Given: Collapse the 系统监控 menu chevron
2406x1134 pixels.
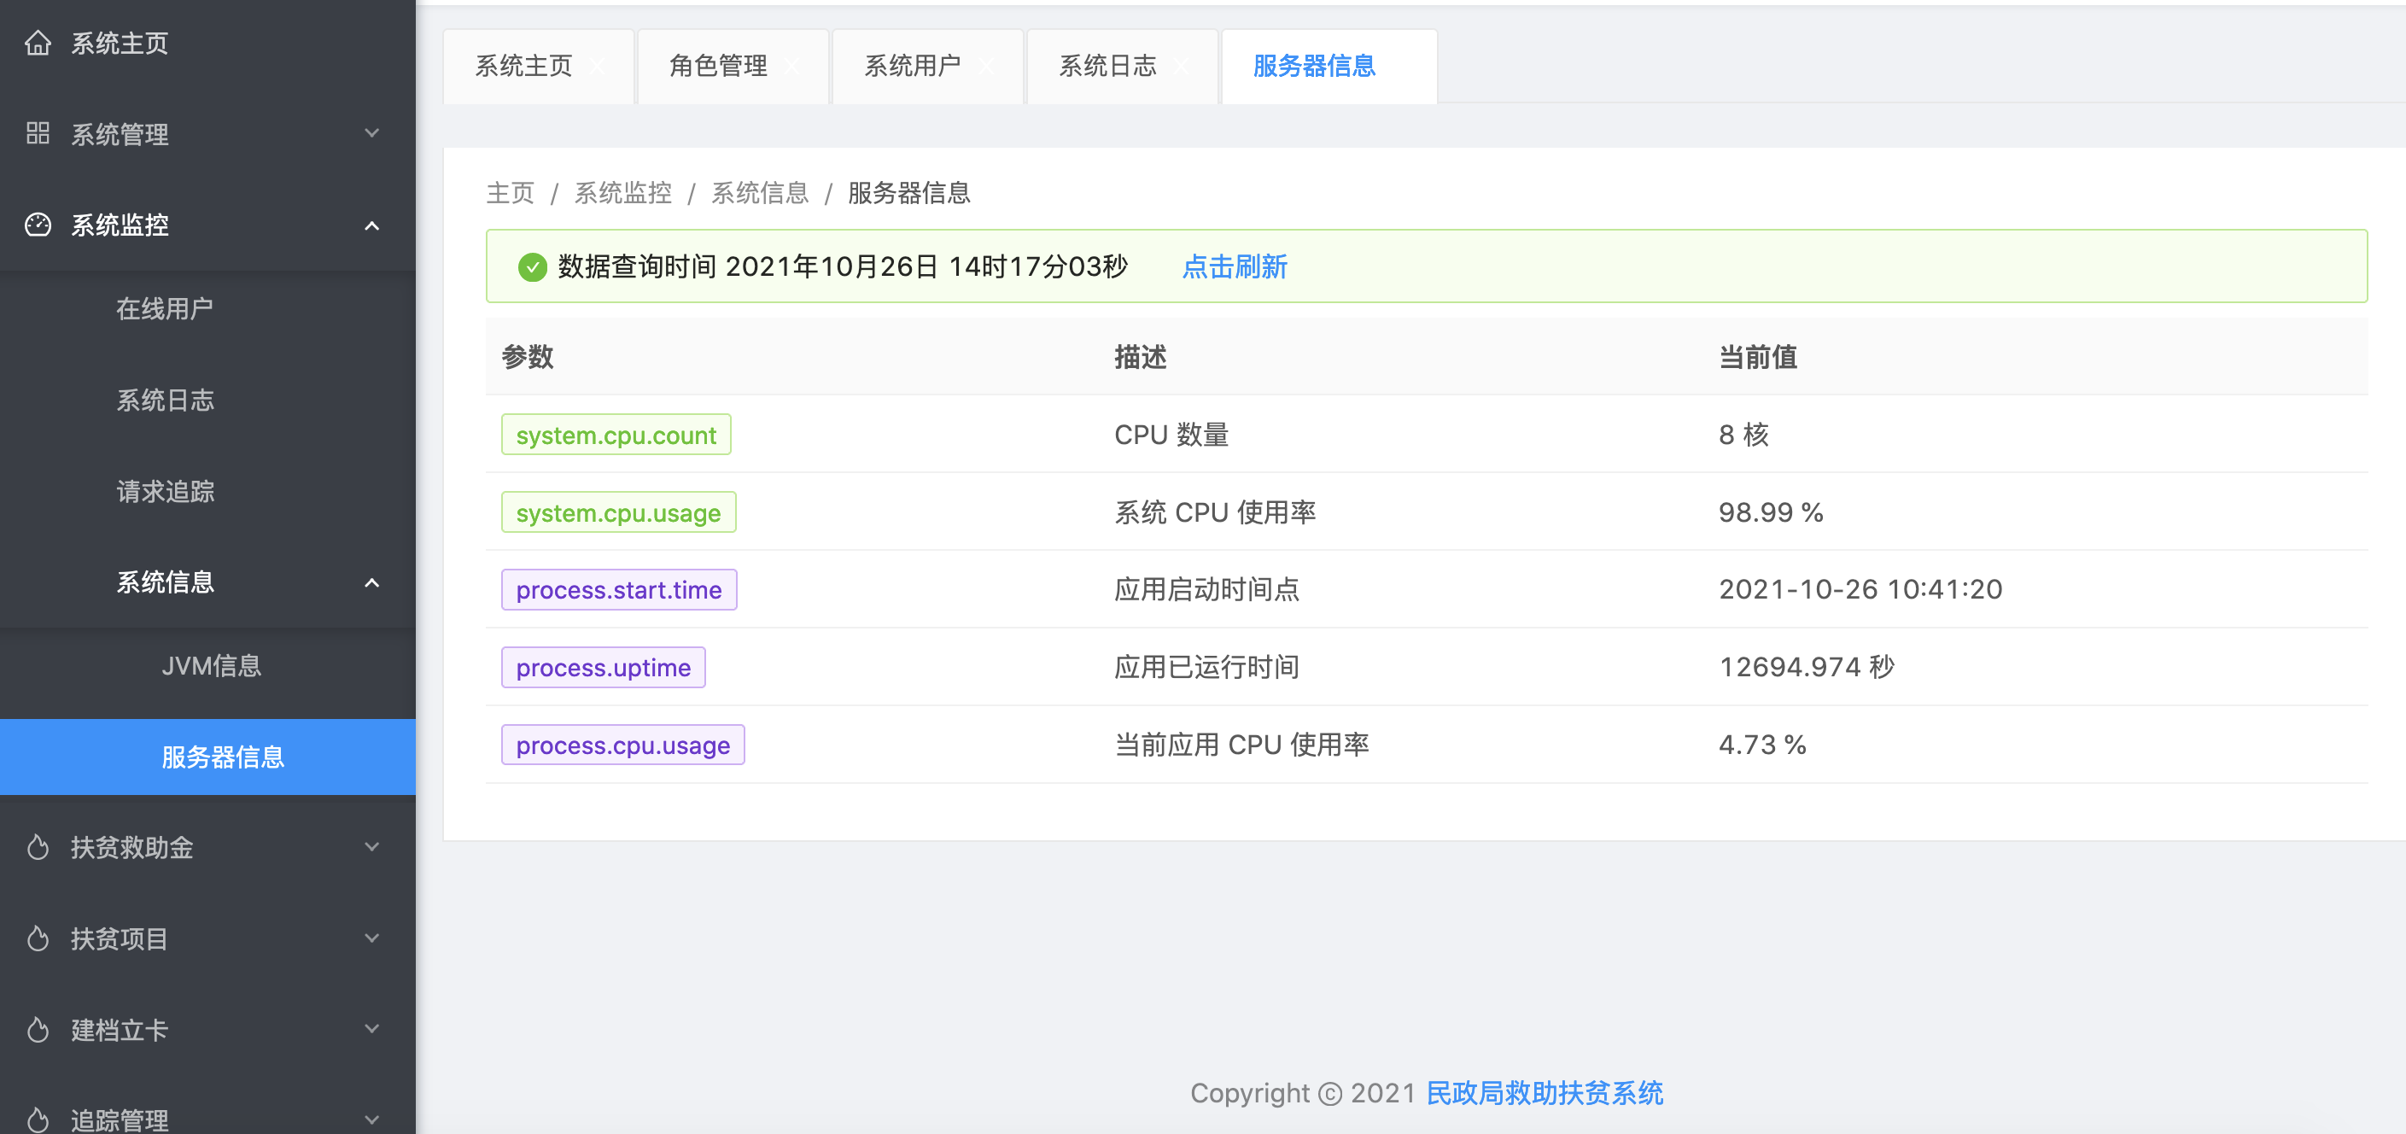Looking at the screenshot, I should coord(371,225).
